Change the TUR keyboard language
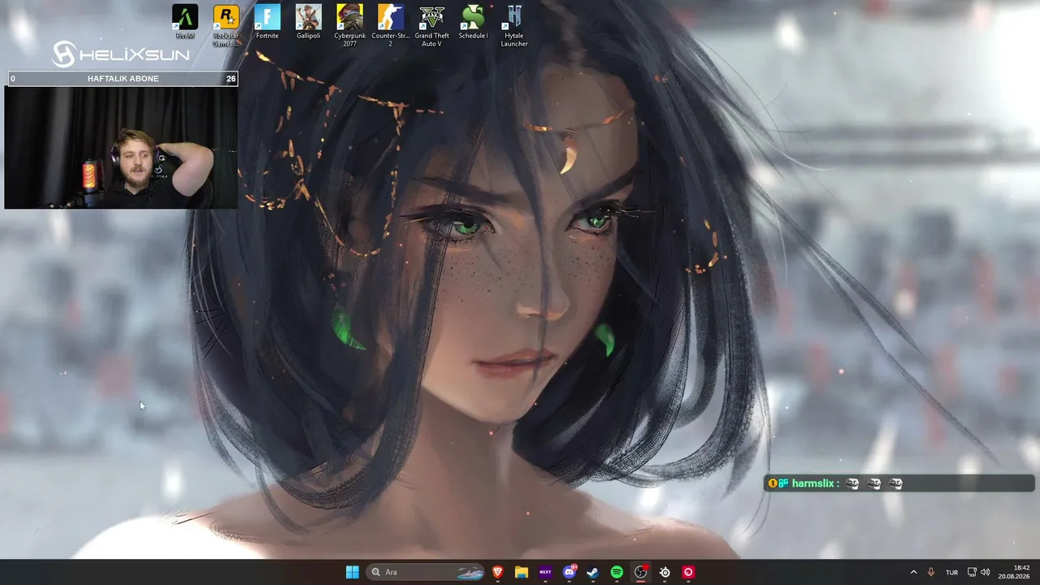Screen dimensions: 1040x585 [951, 572]
